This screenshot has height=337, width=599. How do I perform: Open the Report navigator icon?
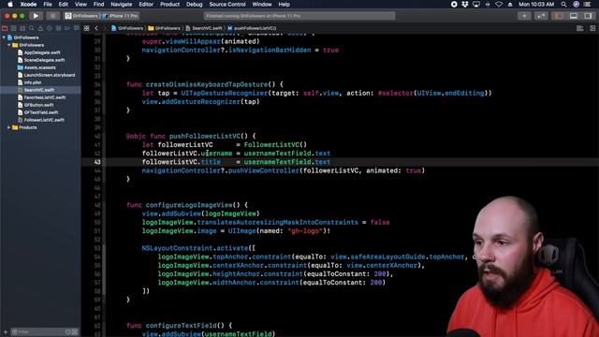[x=76, y=28]
